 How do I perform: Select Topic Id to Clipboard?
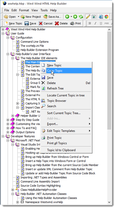(x=66, y=150)
